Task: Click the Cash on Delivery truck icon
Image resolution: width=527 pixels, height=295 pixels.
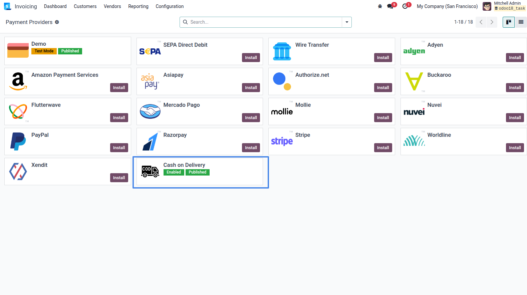Action: (x=150, y=171)
